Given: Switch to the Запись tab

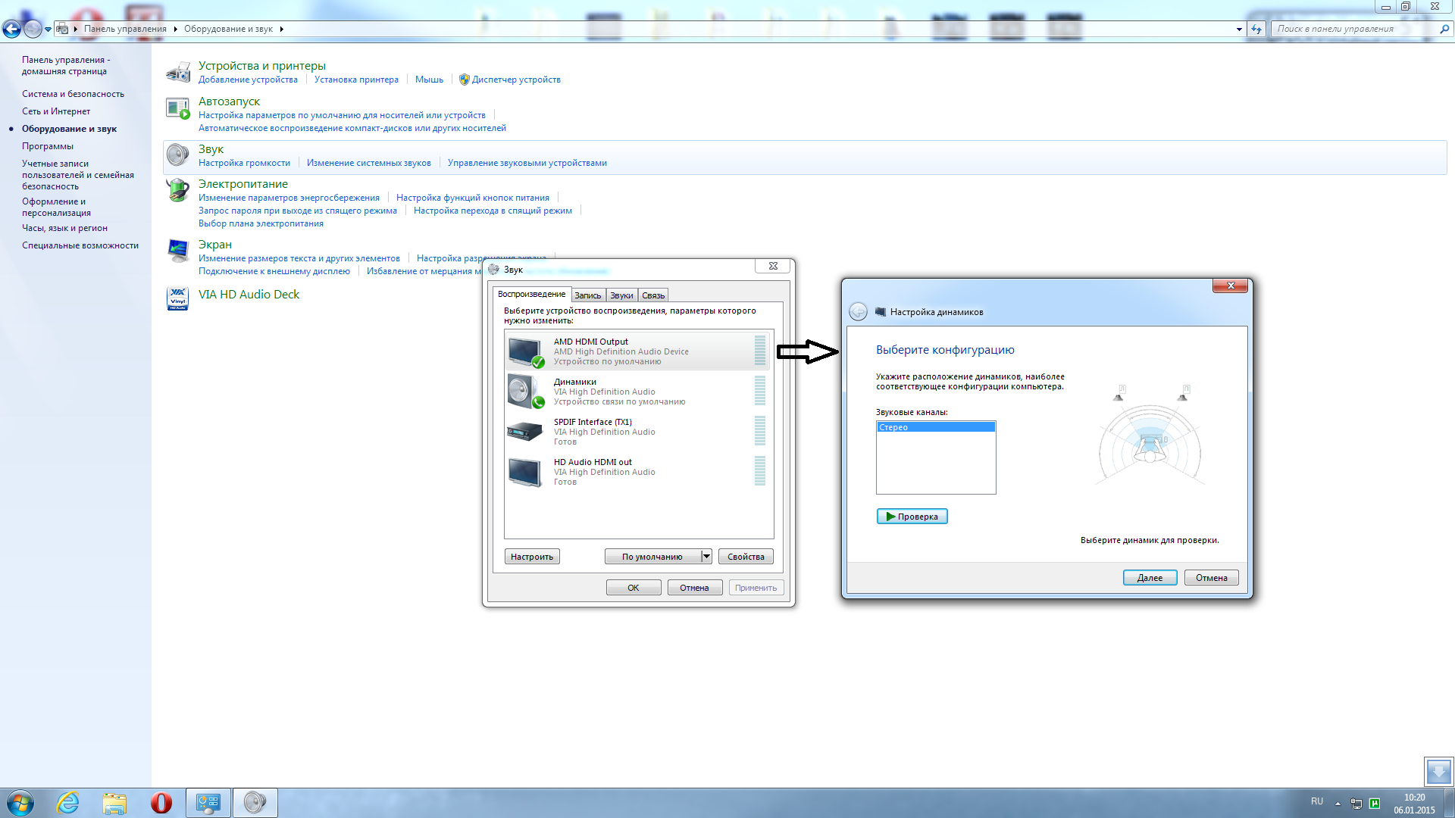Looking at the screenshot, I should pyautogui.click(x=587, y=295).
